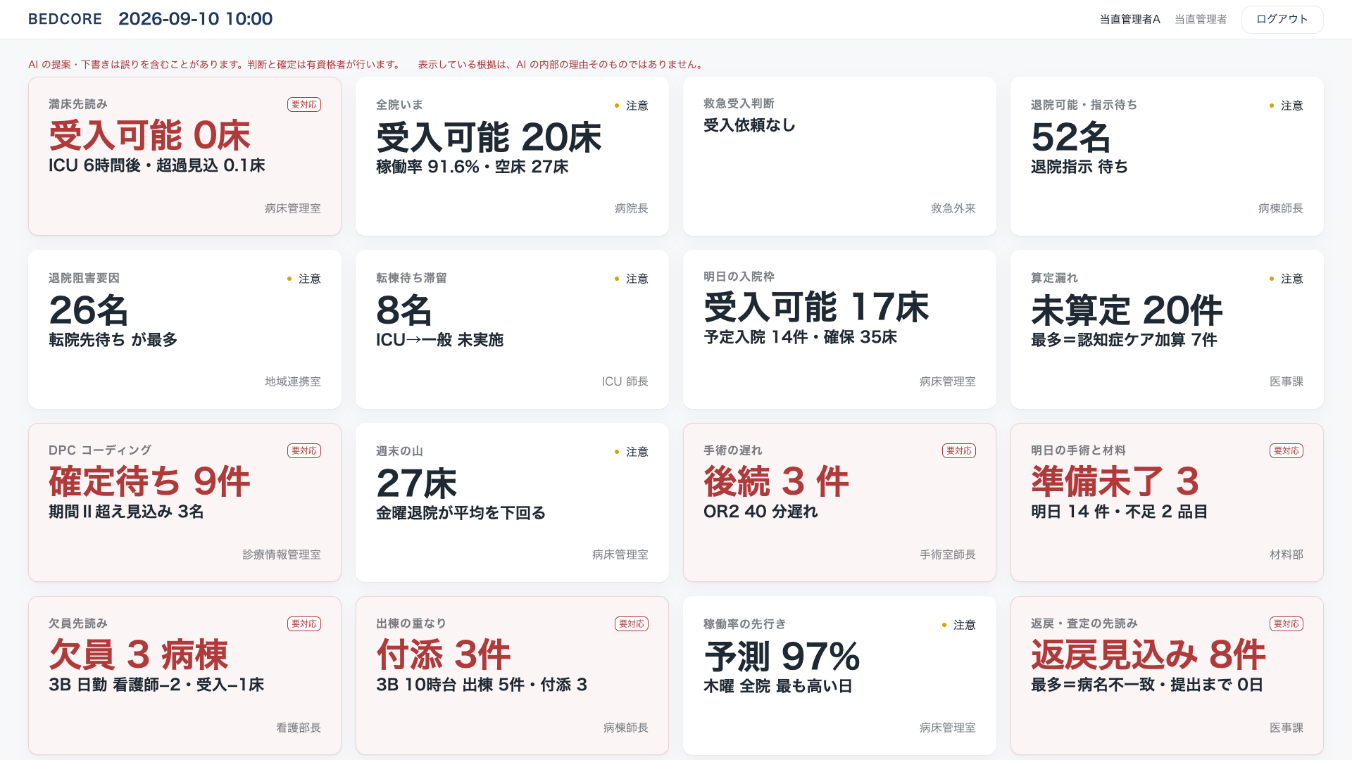Open the 満床先読み card
This screenshot has width=1352, height=760.
click(184, 156)
